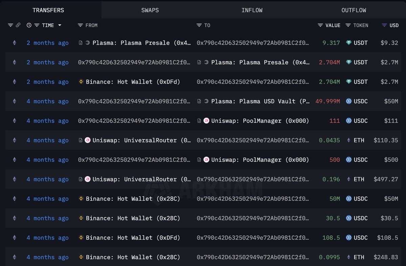
Task: Click the first Uniswap: PoolManager recipient link
Action: [260, 121]
